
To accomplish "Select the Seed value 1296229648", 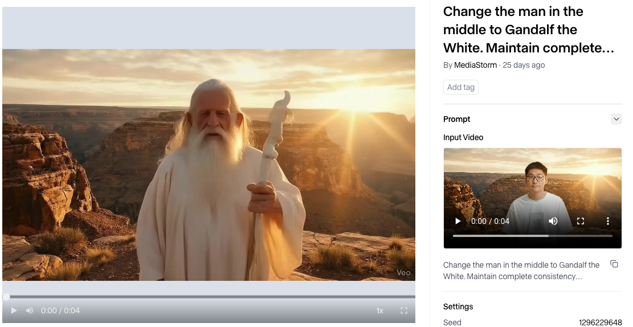I will [x=600, y=322].
